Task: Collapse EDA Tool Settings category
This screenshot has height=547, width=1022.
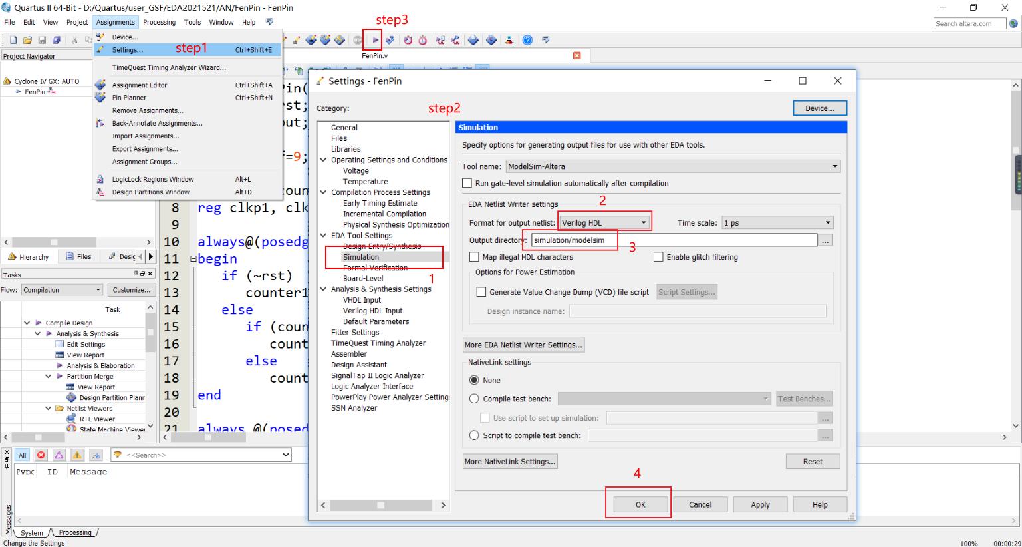Action: [324, 236]
